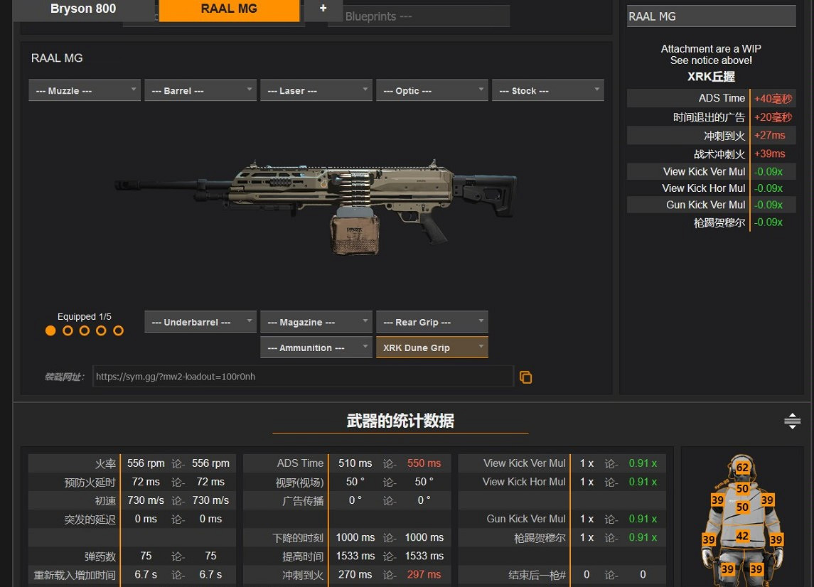
Task: Click the stats section collapse/expand icon
Action: (x=792, y=421)
